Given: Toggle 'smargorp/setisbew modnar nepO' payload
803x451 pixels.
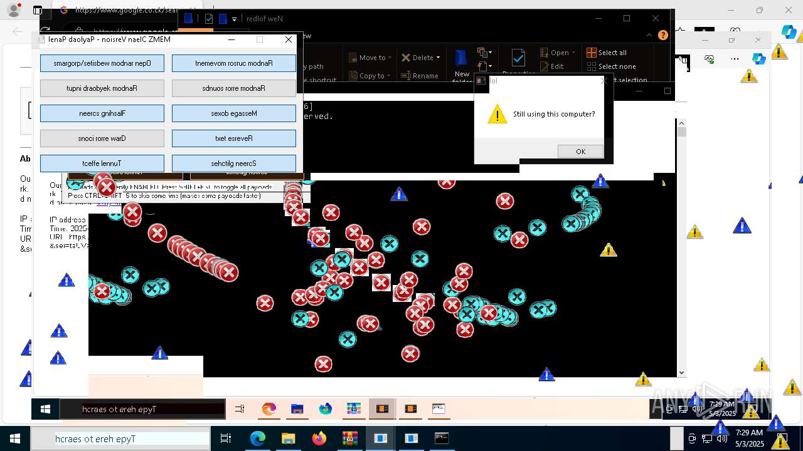Looking at the screenshot, I should tap(102, 63).
